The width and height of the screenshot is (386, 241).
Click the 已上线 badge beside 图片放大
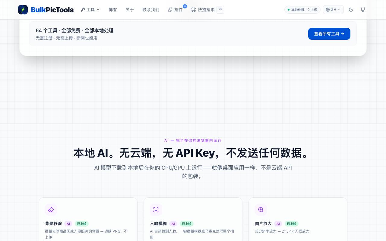point(292,224)
